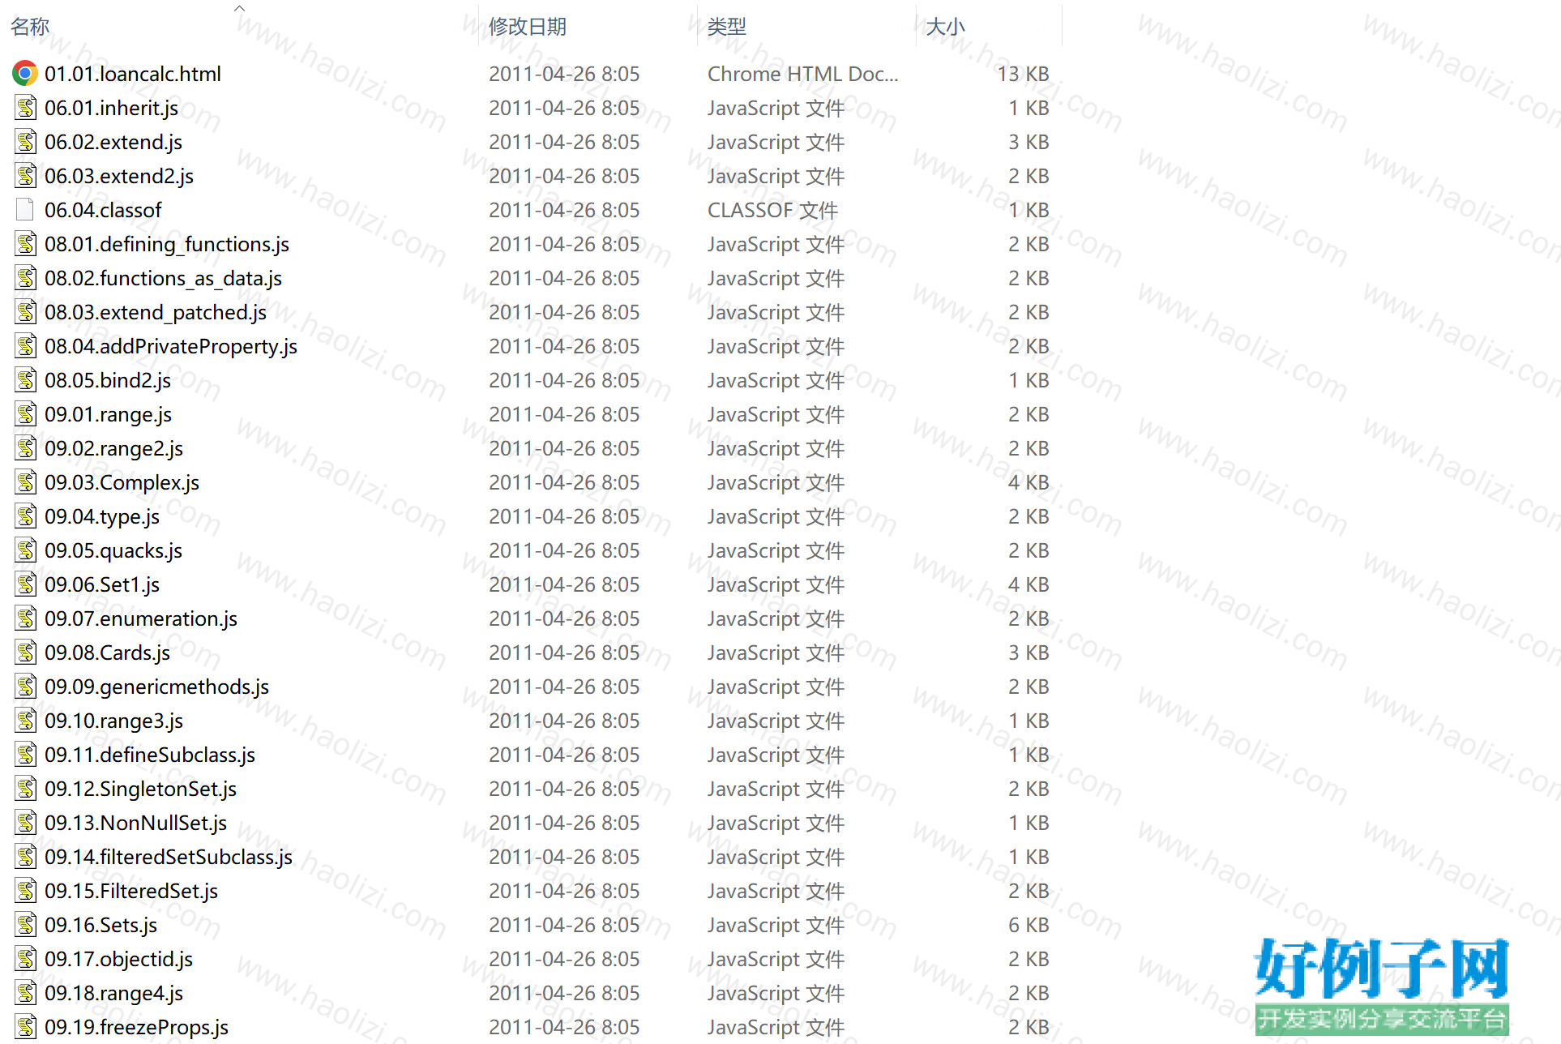Click the script icon beside 08.03.extend_patched.js
Viewport: 1561px width, 1044px height.
26,312
